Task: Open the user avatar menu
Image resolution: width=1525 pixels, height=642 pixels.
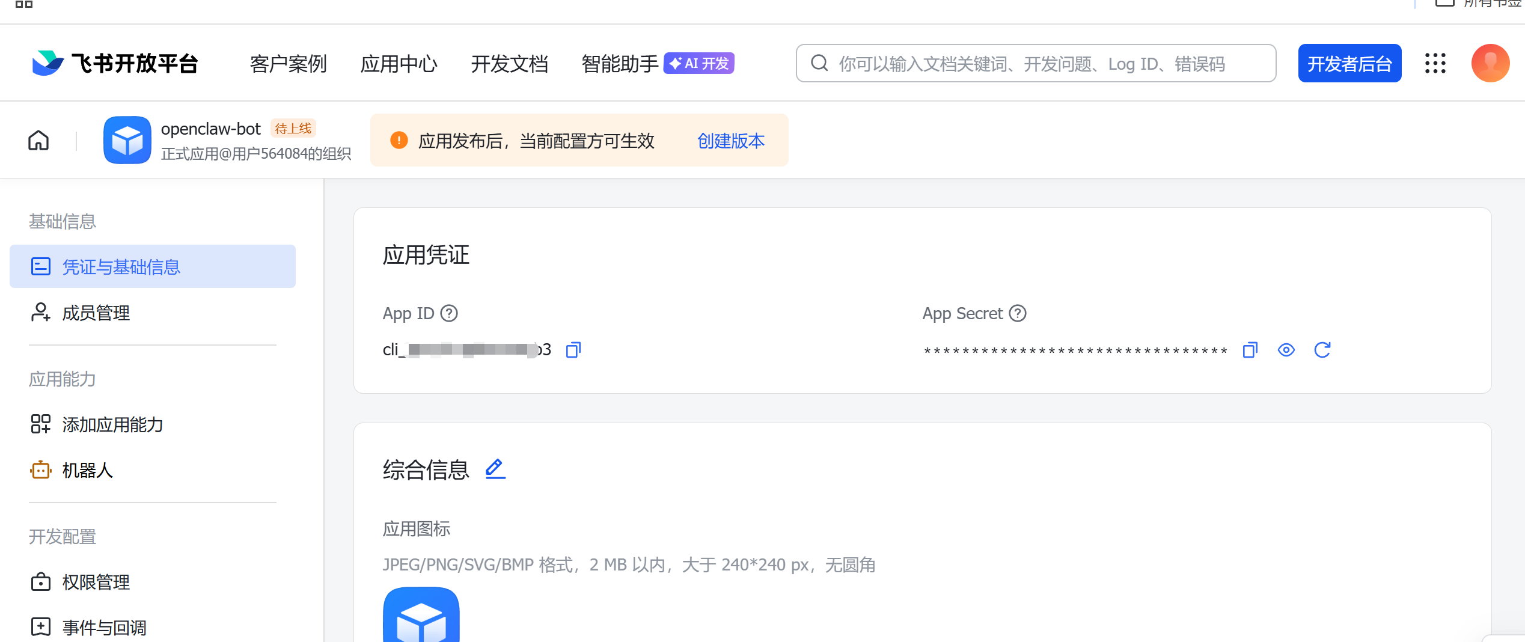Action: (x=1490, y=63)
